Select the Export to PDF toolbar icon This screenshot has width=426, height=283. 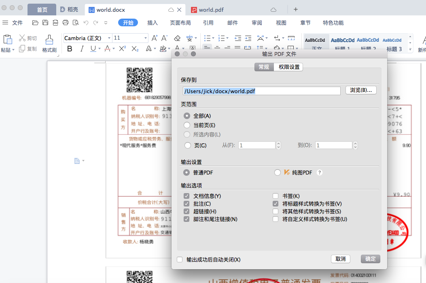point(55,23)
